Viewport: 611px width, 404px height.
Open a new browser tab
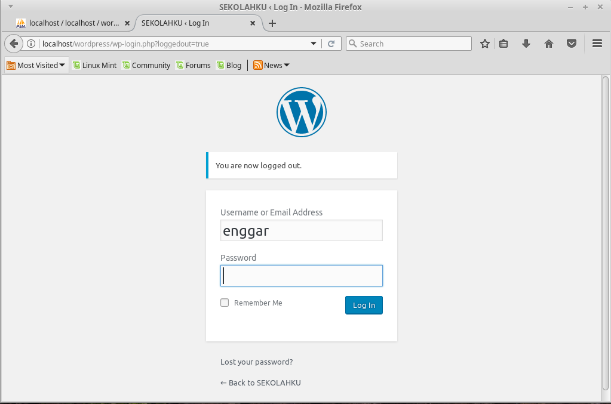(x=272, y=23)
